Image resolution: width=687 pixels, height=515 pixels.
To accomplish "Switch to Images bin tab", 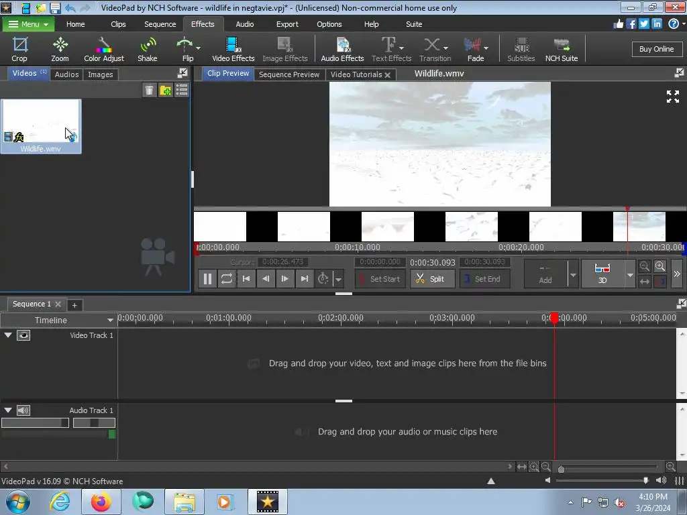I will [101, 74].
